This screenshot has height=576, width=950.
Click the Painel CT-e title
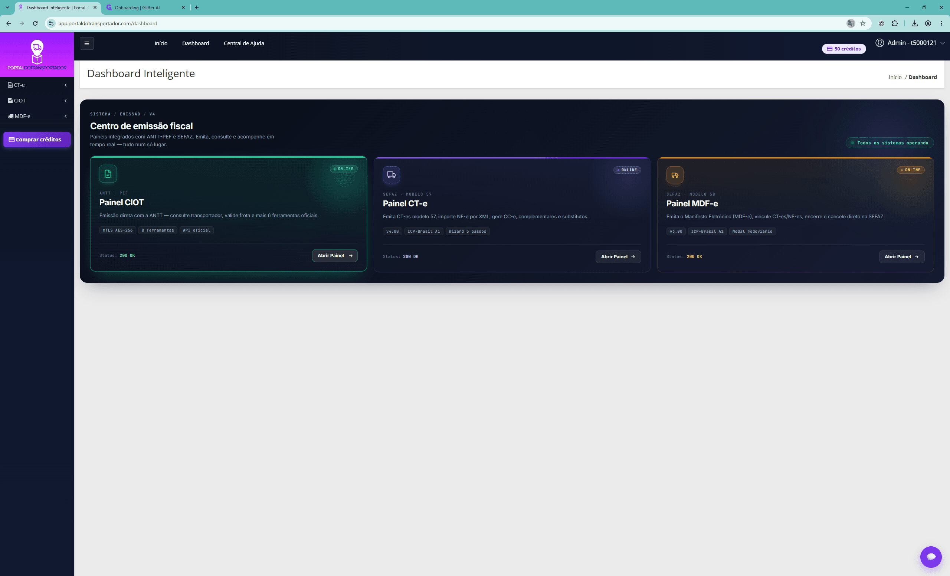pyautogui.click(x=405, y=204)
